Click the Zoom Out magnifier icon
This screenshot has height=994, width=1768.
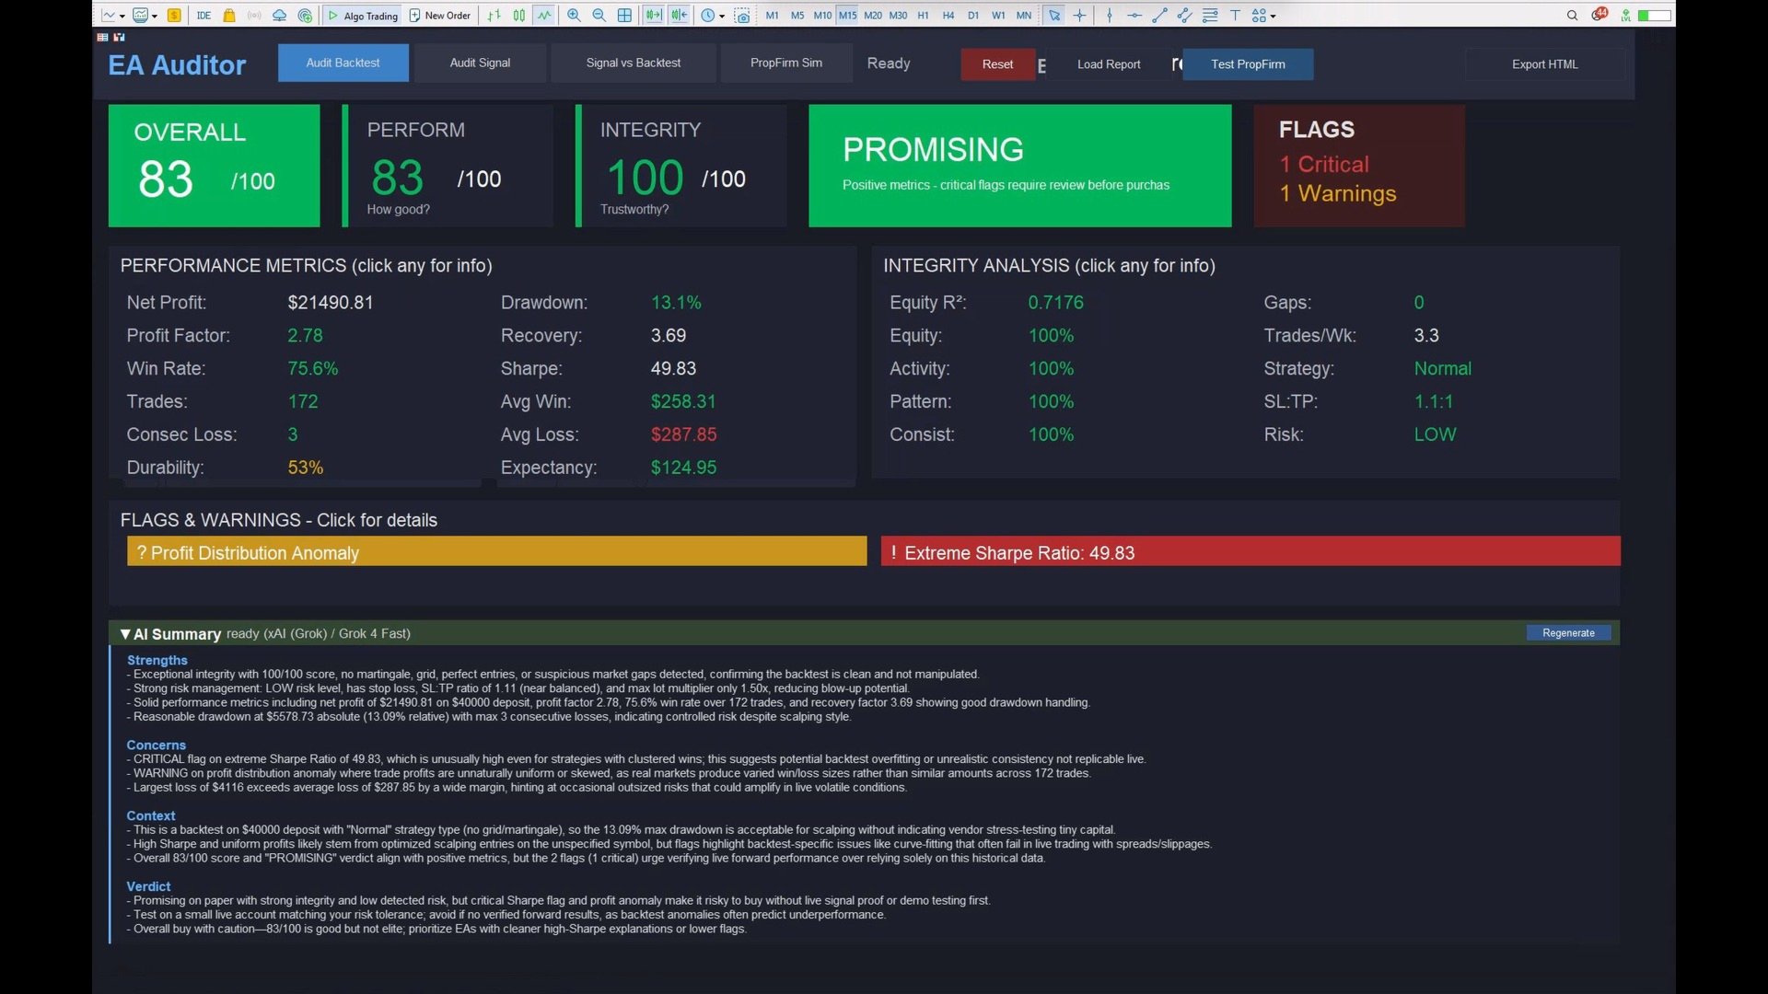(599, 15)
